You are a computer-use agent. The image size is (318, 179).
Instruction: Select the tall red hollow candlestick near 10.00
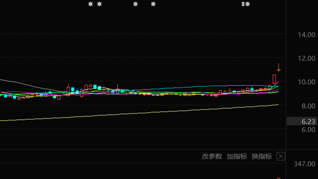[x=274, y=79]
